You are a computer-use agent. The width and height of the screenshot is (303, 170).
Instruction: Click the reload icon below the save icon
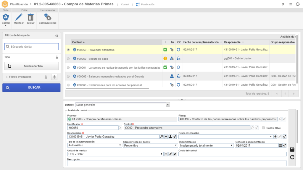click(x=292, y=157)
